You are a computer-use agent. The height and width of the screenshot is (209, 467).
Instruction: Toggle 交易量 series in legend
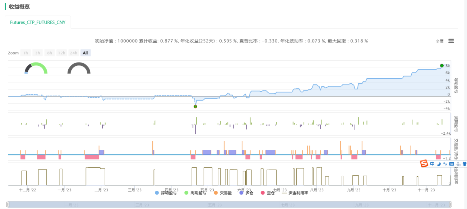point(223,193)
